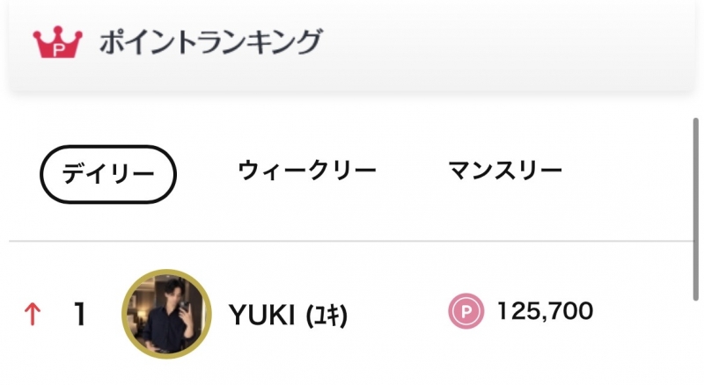Image resolution: width=704 pixels, height=385 pixels.
Task: Open the YUKI (ユキ) user name link
Action: click(289, 315)
